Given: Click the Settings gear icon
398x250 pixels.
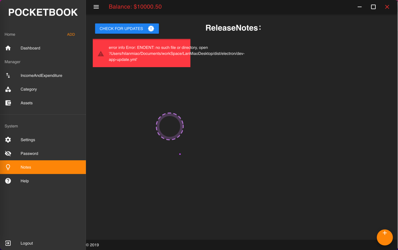Looking at the screenshot, I should (8, 140).
